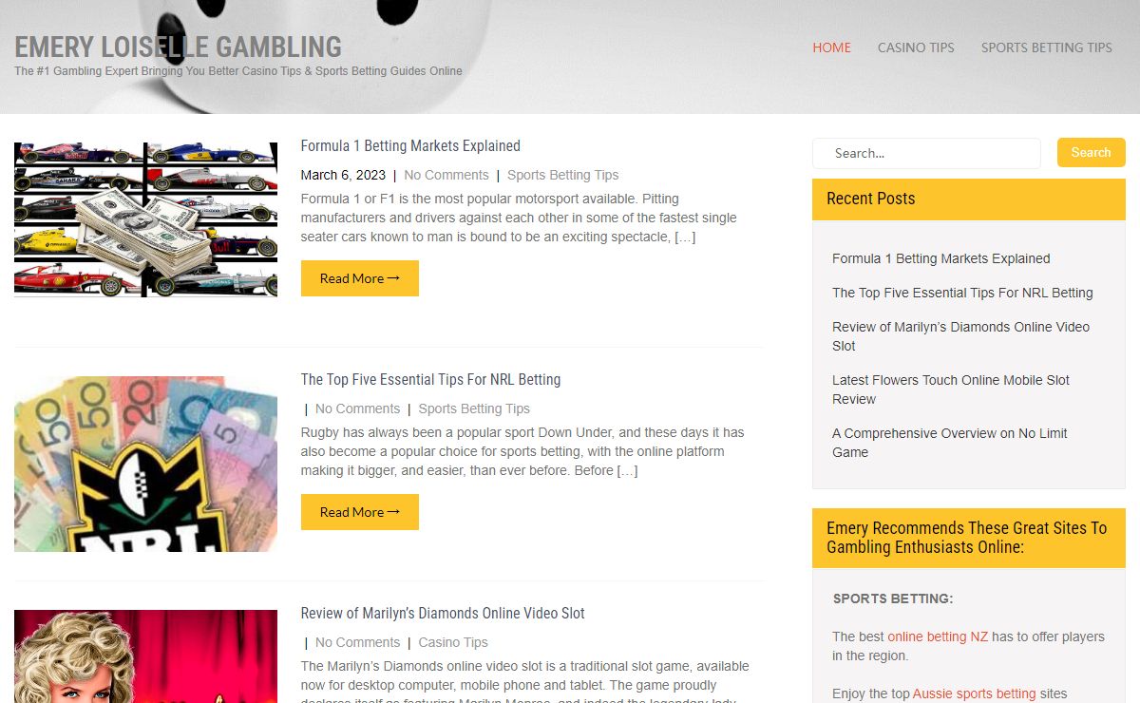The height and width of the screenshot is (703, 1140).
Task: Click Sports Betting Tips category under NRL post
Action: [474, 408]
